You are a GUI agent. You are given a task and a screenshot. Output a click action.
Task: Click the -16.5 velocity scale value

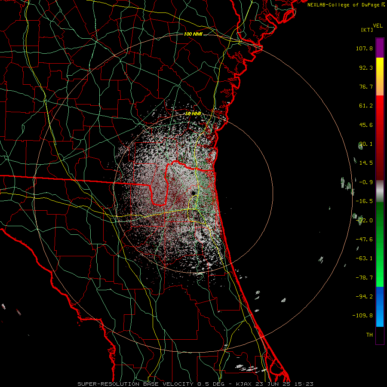(364, 201)
